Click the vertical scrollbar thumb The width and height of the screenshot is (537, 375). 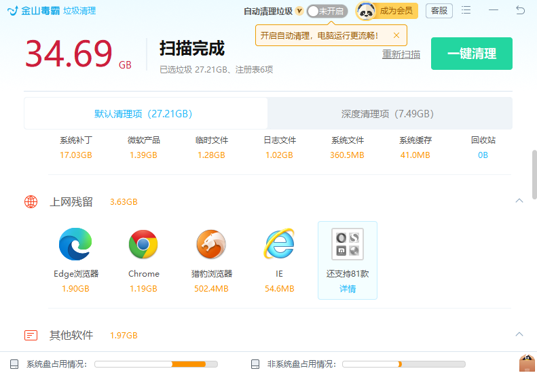click(x=534, y=174)
